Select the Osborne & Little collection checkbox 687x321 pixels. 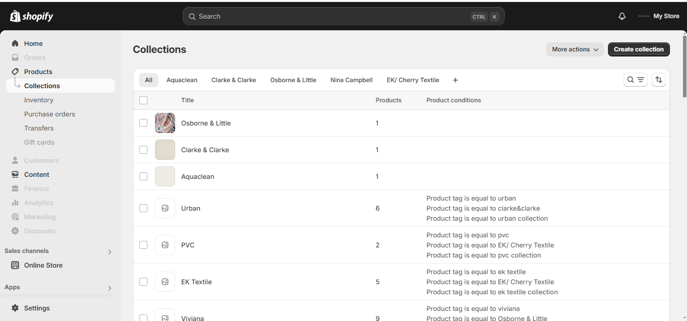[x=143, y=123]
